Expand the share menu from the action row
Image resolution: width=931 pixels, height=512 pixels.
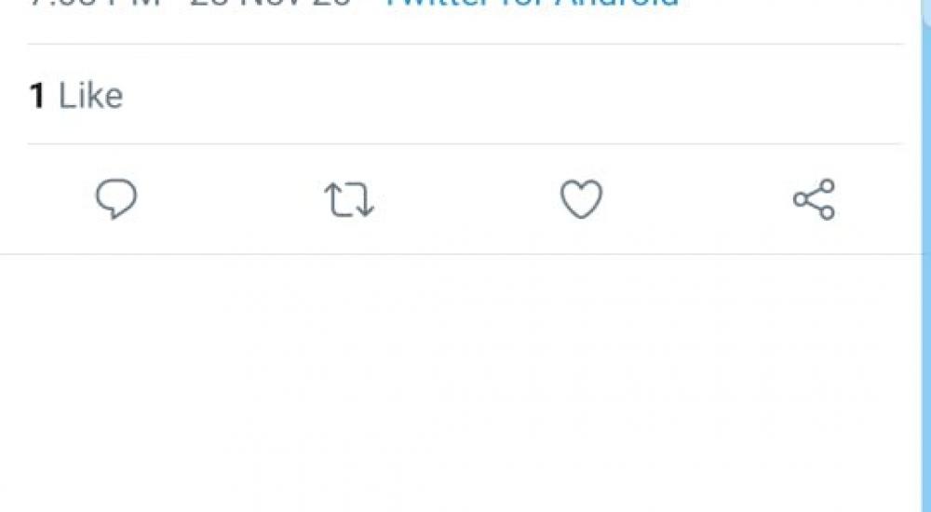(x=814, y=199)
